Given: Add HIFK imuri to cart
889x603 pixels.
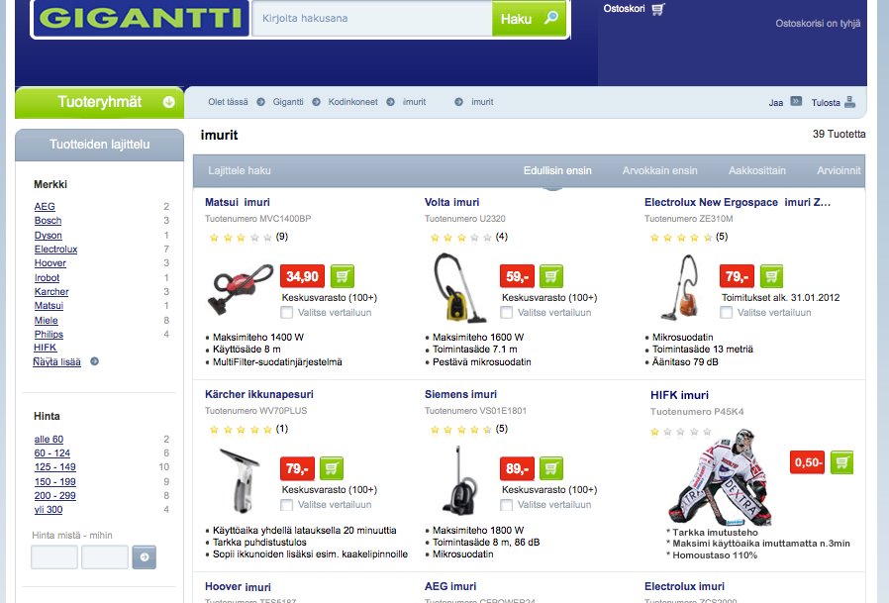Looking at the screenshot, I should (x=841, y=462).
